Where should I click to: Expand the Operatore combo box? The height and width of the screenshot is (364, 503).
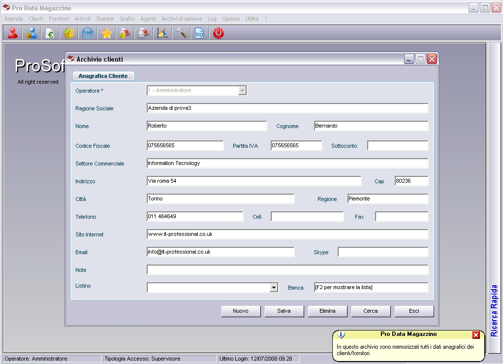242,90
